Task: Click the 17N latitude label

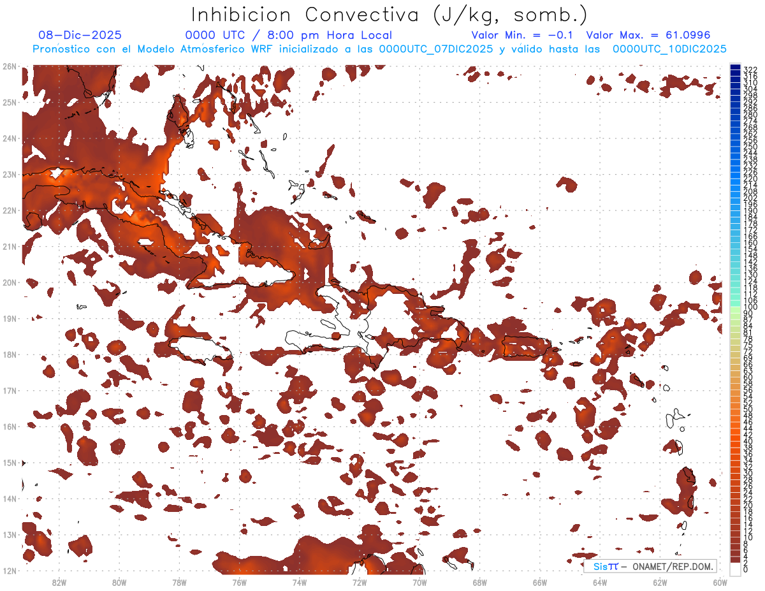Action: click(10, 390)
